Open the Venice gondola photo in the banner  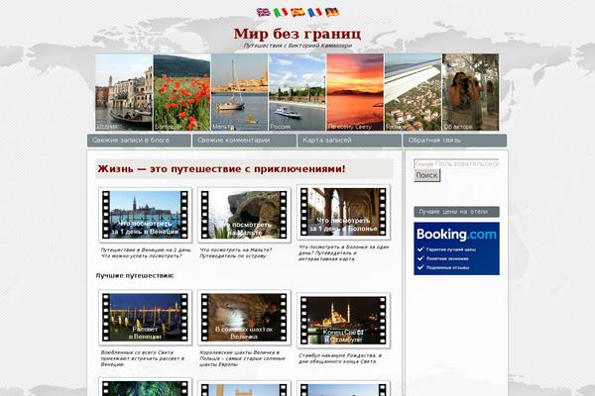pos(124,92)
